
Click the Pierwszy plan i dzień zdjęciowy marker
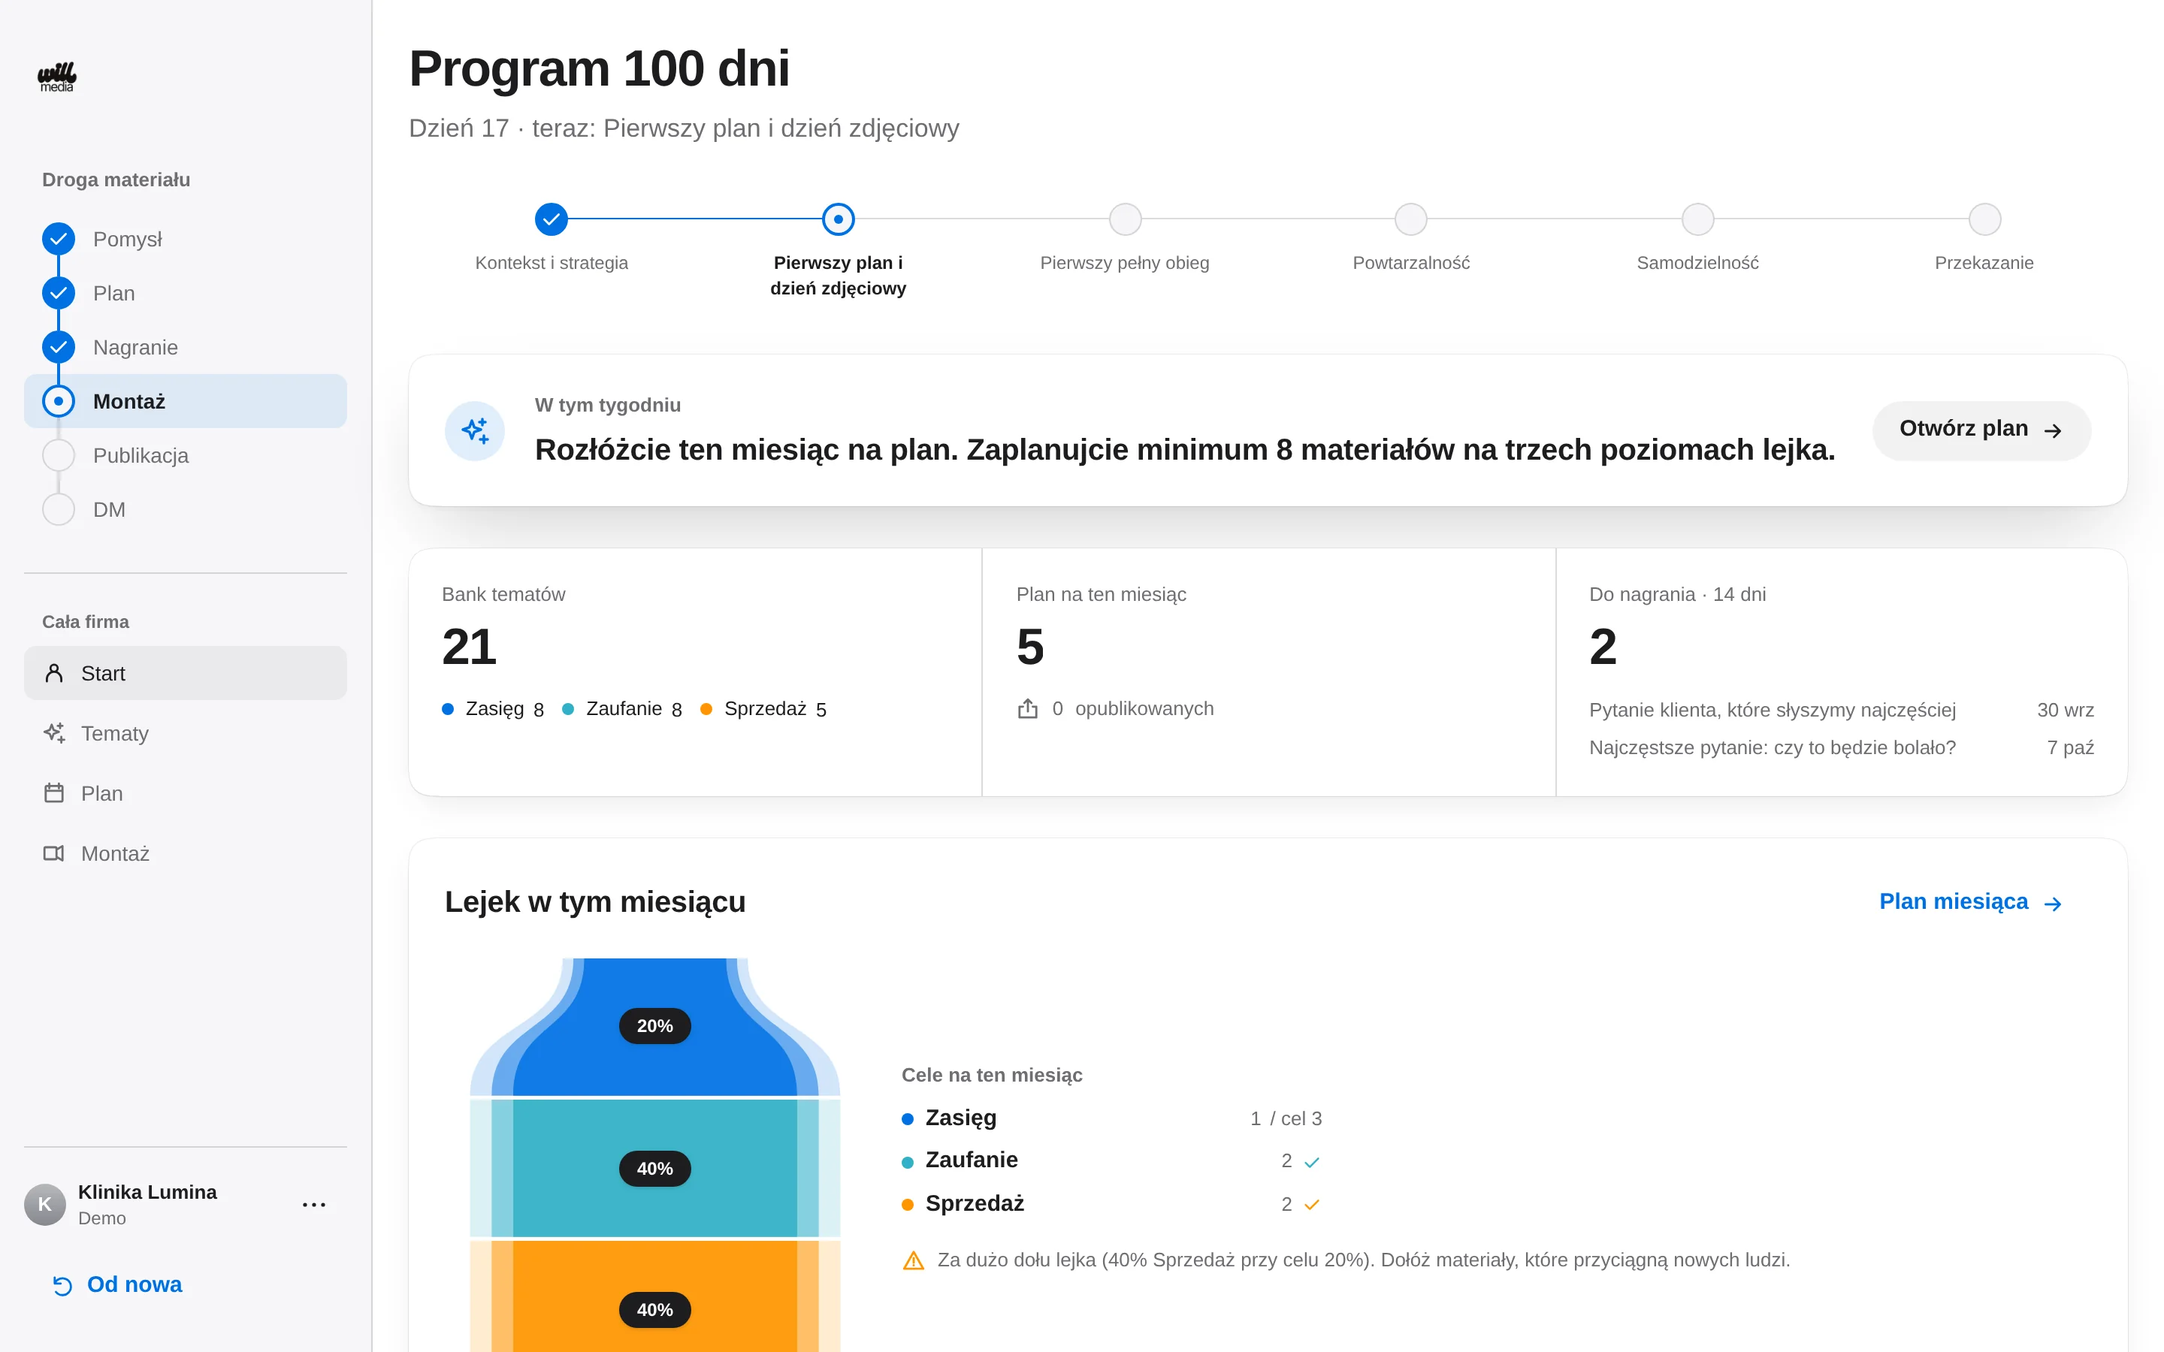(838, 219)
